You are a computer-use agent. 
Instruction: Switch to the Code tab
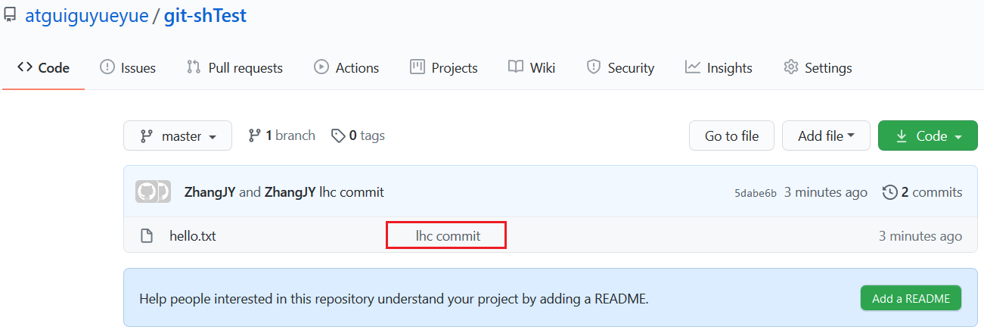coord(43,68)
